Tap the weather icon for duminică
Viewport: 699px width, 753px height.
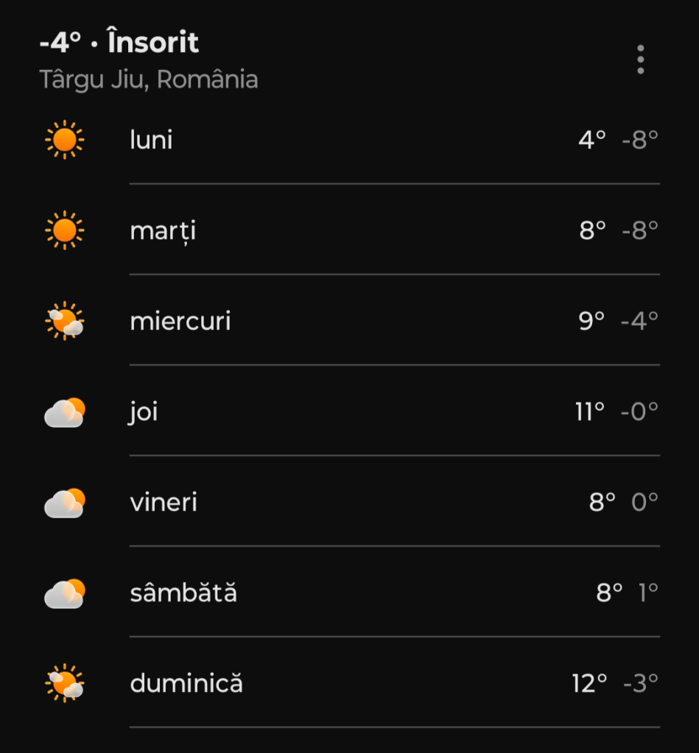click(x=65, y=684)
